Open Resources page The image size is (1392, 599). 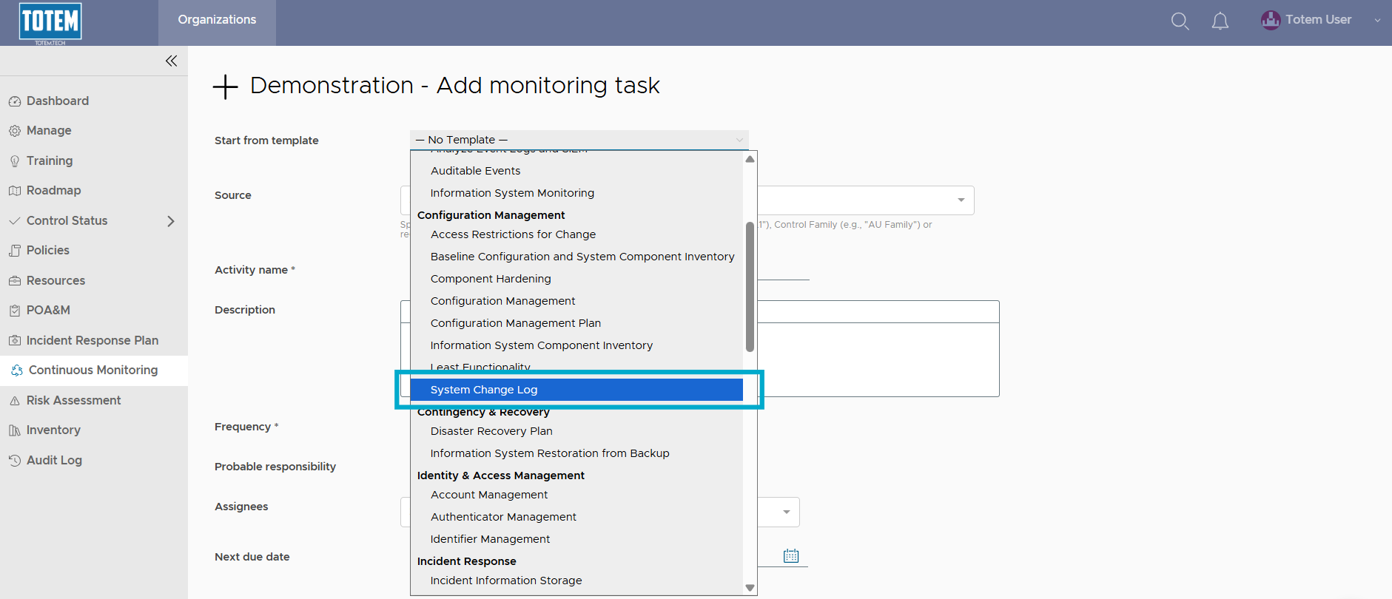coord(56,280)
